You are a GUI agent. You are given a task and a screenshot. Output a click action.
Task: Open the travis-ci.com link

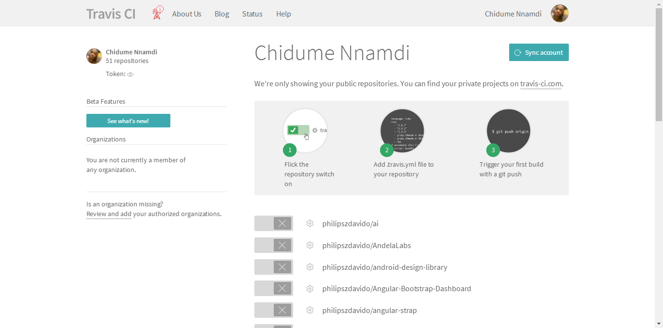tap(541, 84)
